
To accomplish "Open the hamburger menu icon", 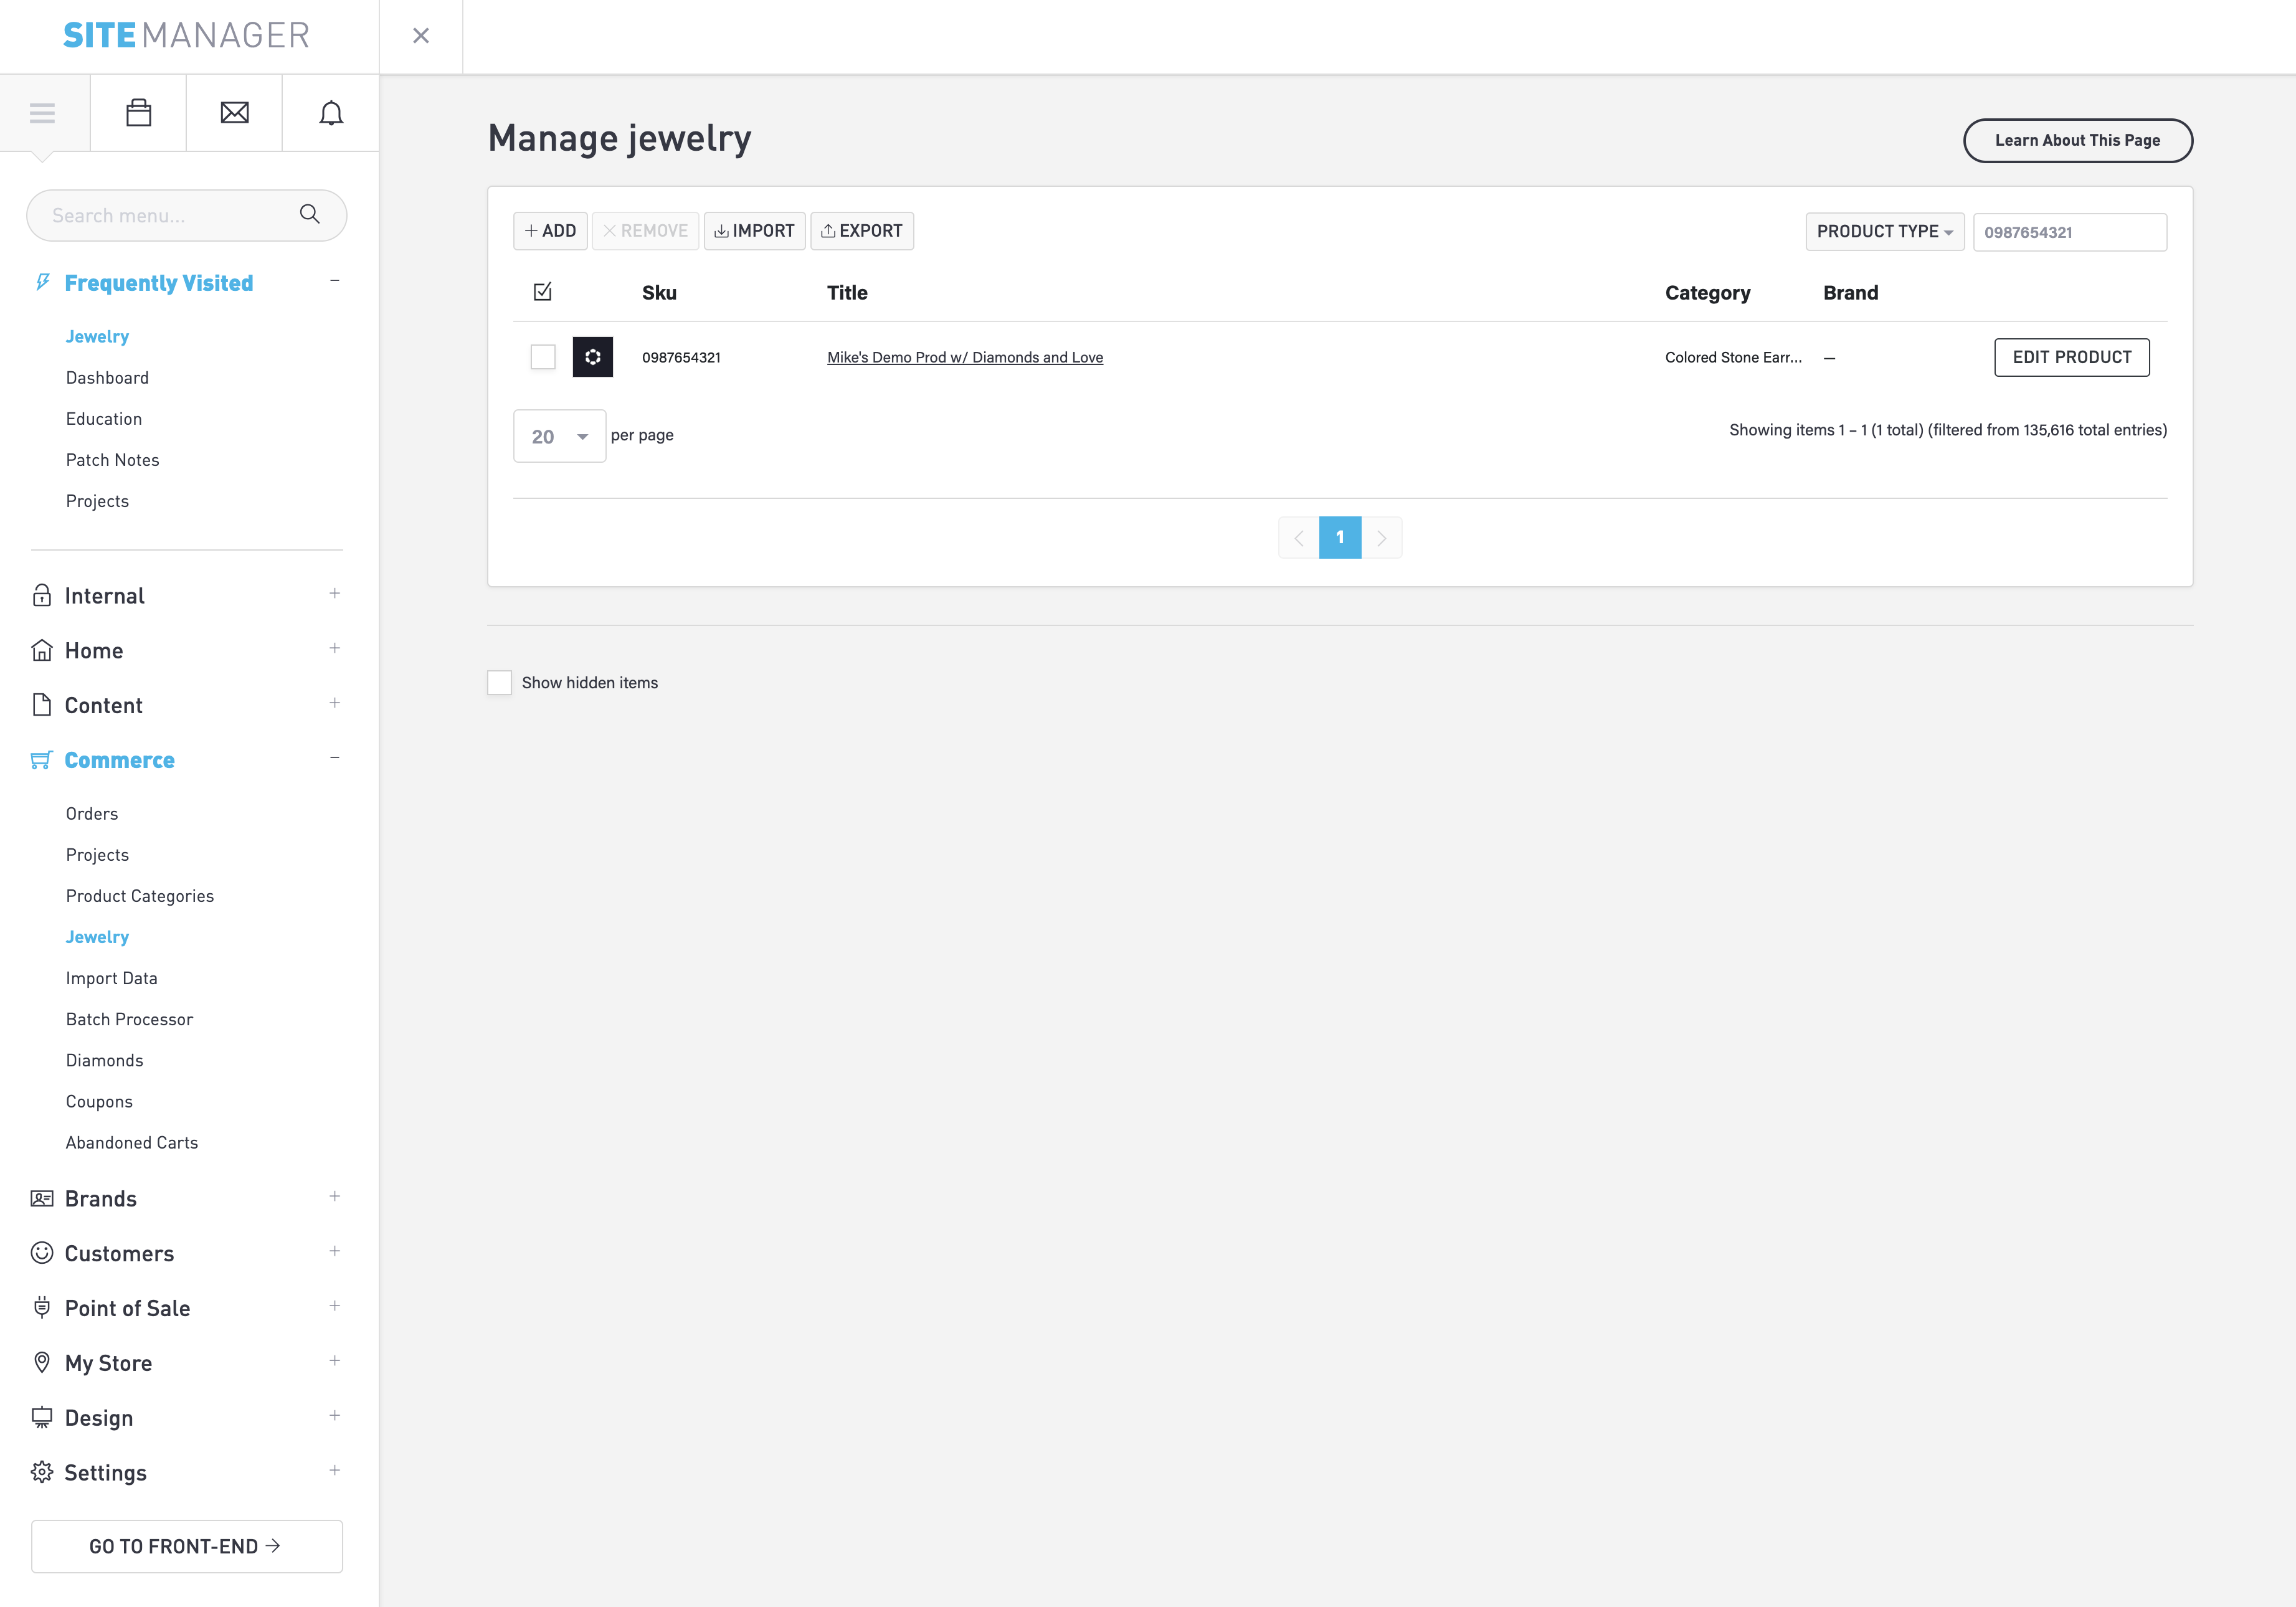I will (x=42, y=113).
